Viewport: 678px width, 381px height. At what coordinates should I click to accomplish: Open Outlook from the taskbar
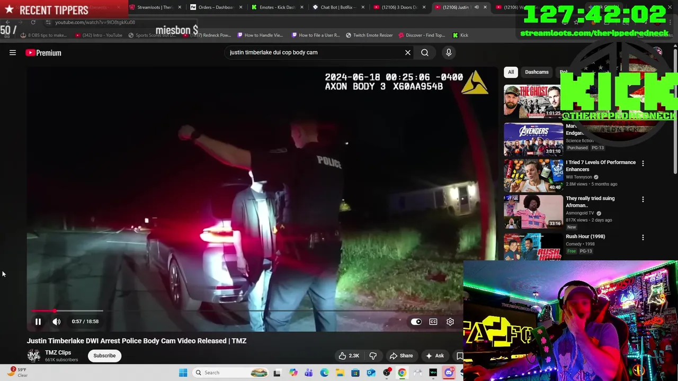(371, 373)
